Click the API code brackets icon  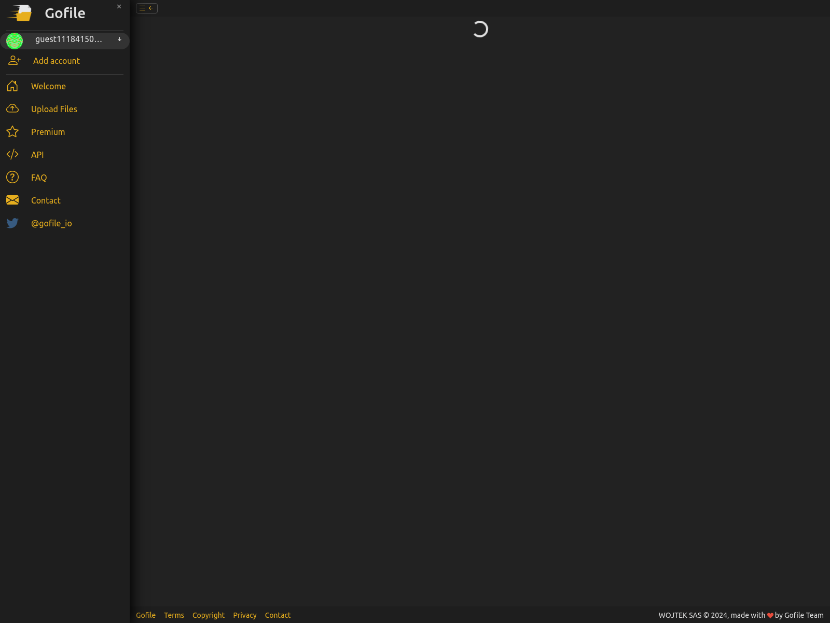tap(12, 154)
